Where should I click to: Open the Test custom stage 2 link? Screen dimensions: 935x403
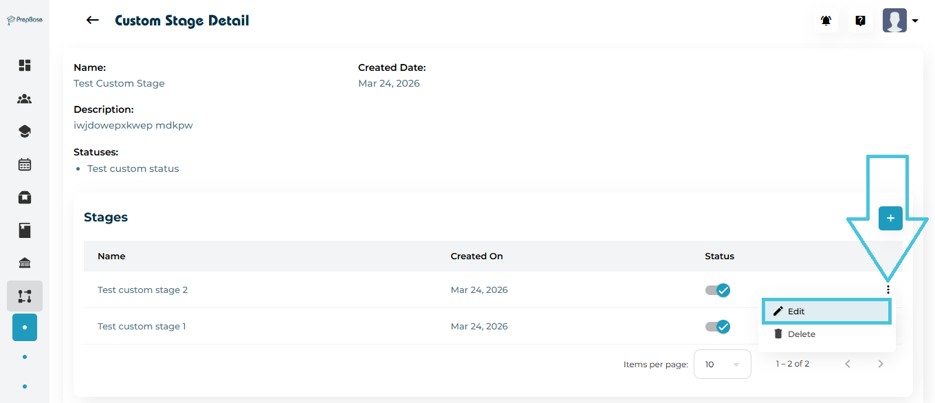click(x=142, y=290)
